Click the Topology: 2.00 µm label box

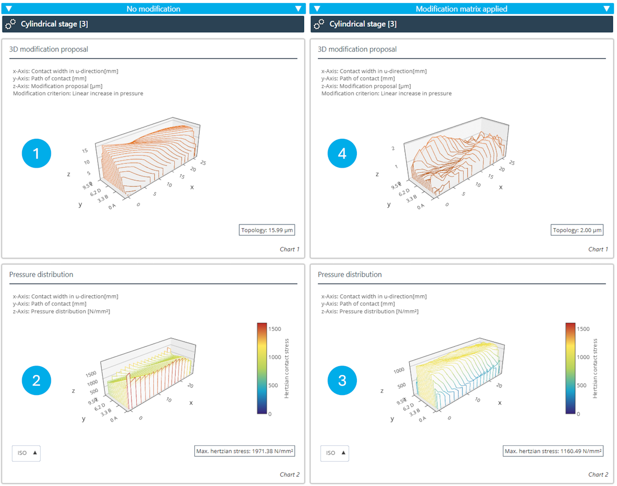[576, 230]
